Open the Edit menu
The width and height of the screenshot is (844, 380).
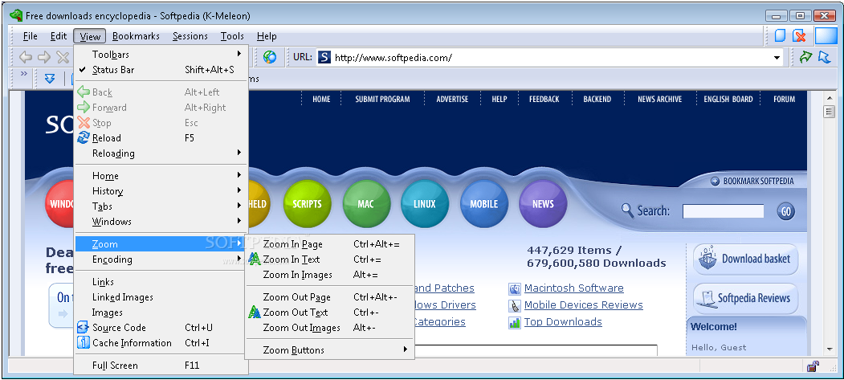59,36
